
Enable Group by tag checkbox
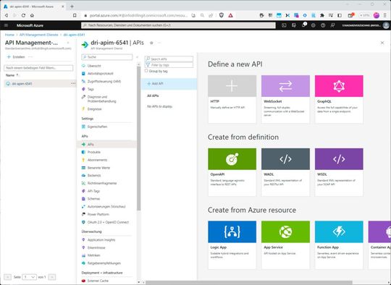(x=146, y=71)
